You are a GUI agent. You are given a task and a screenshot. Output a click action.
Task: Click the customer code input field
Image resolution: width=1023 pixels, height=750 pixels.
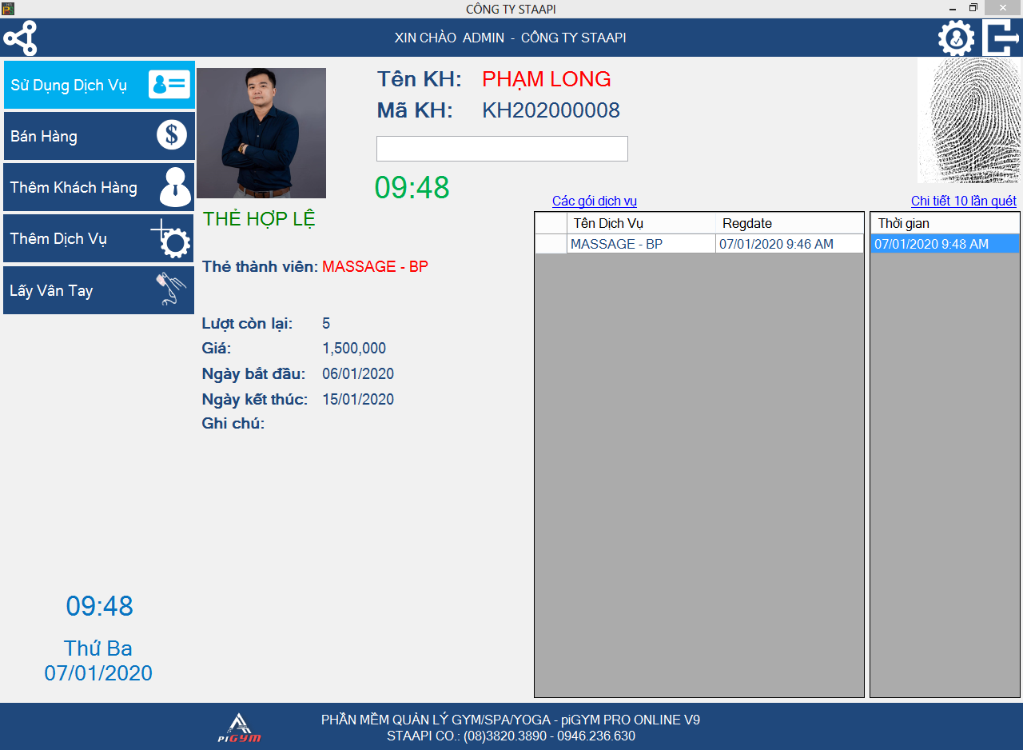502,149
